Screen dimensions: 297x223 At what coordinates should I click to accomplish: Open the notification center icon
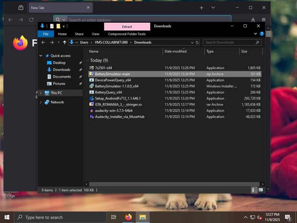coord(288,217)
